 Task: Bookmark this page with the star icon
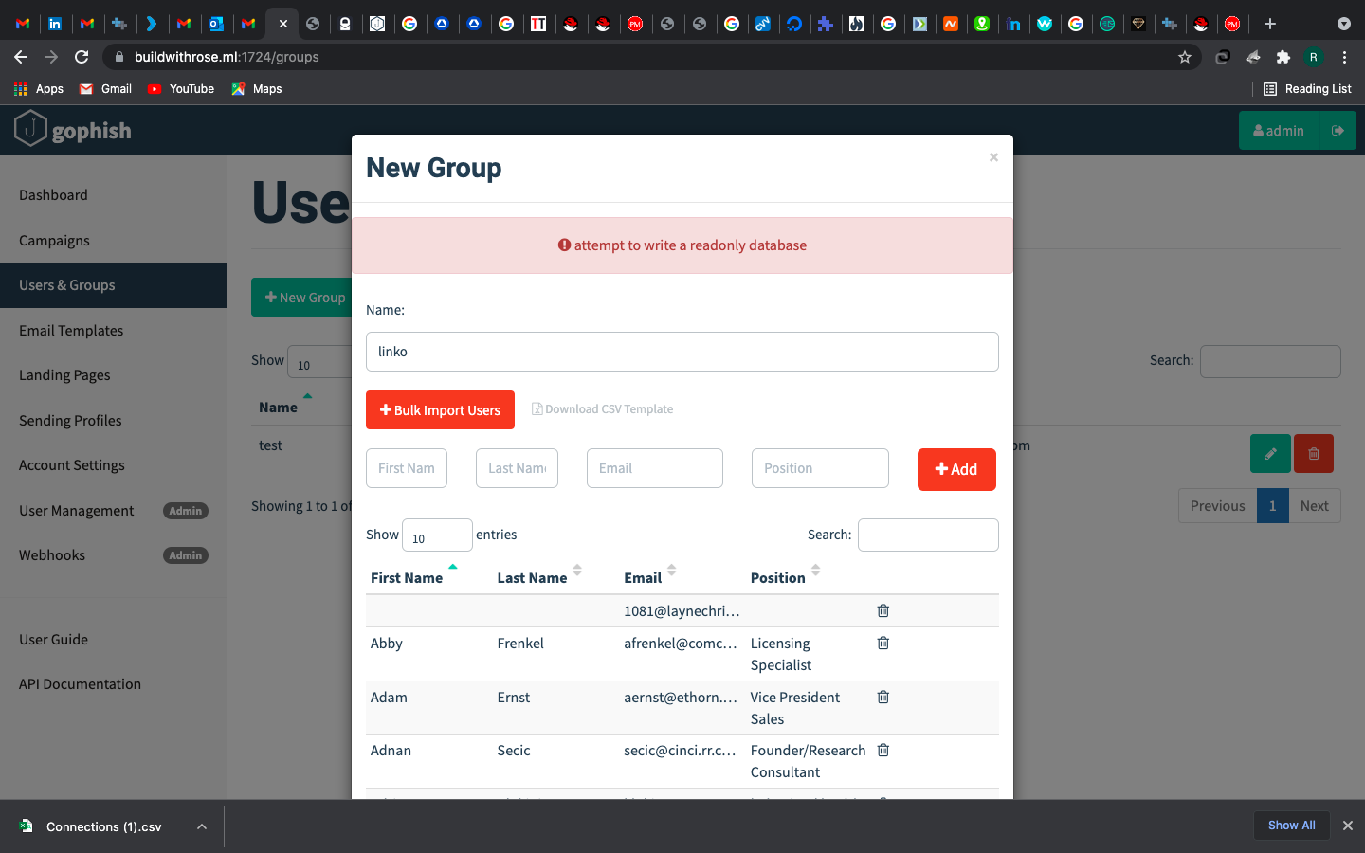(x=1185, y=57)
